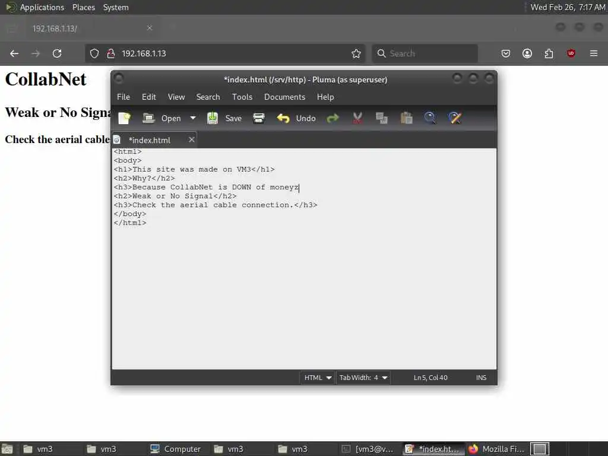
Task: Open the HTML syntax highlighting dropdown
Action: point(317,378)
